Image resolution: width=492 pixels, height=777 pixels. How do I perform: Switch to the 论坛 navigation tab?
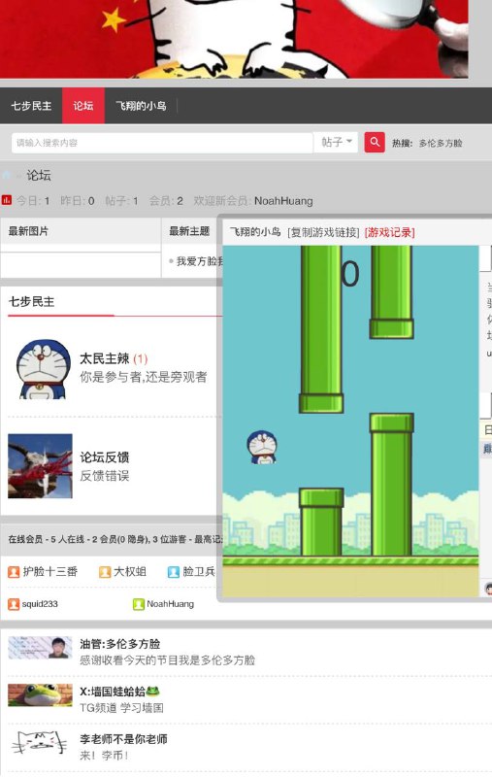83,106
